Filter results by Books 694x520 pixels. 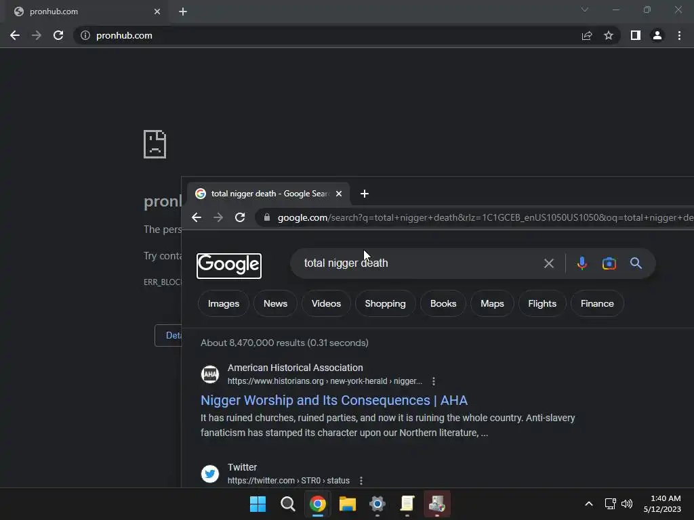(443, 303)
